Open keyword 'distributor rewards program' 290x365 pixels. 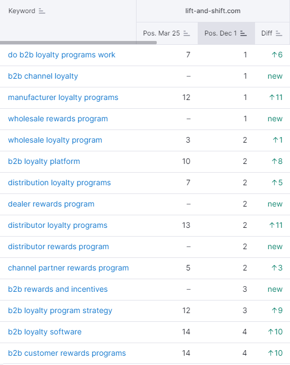click(58, 246)
